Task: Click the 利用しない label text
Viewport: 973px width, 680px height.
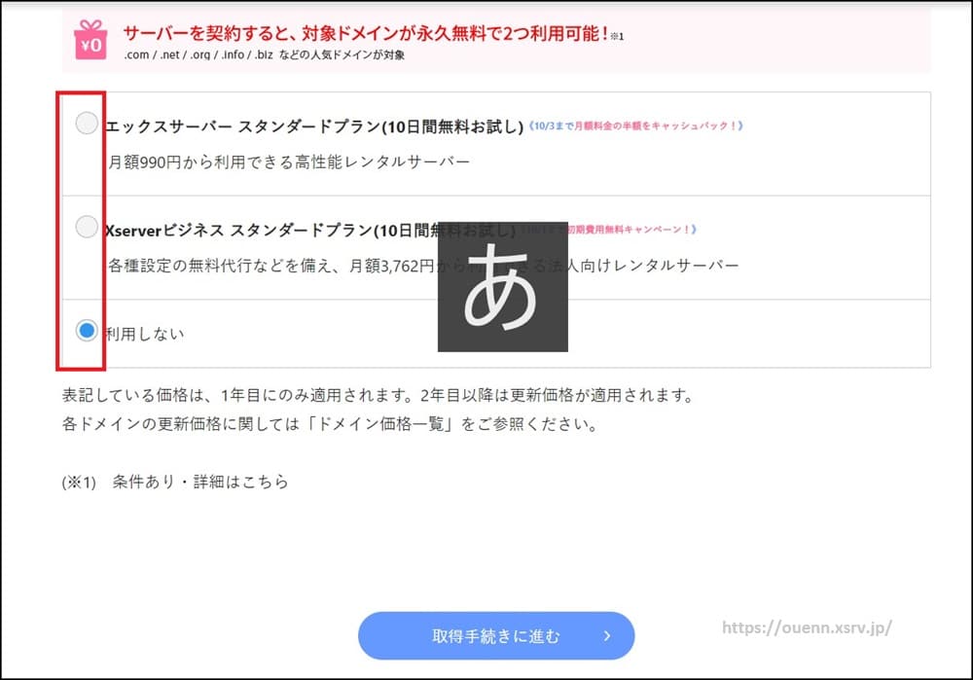Action: point(145,334)
